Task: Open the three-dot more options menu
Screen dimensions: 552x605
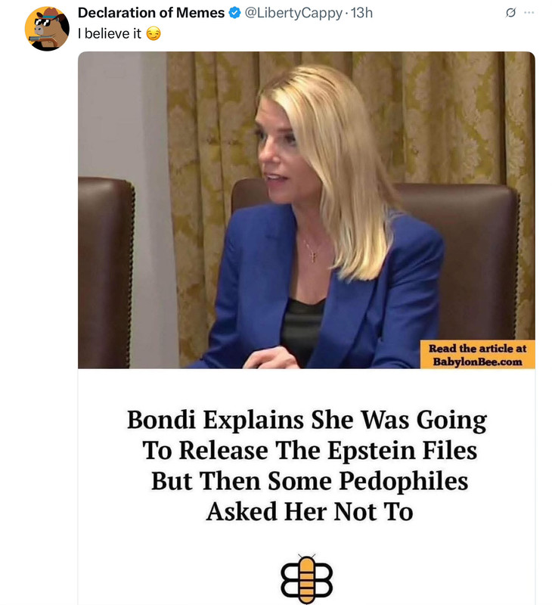Action: (529, 13)
